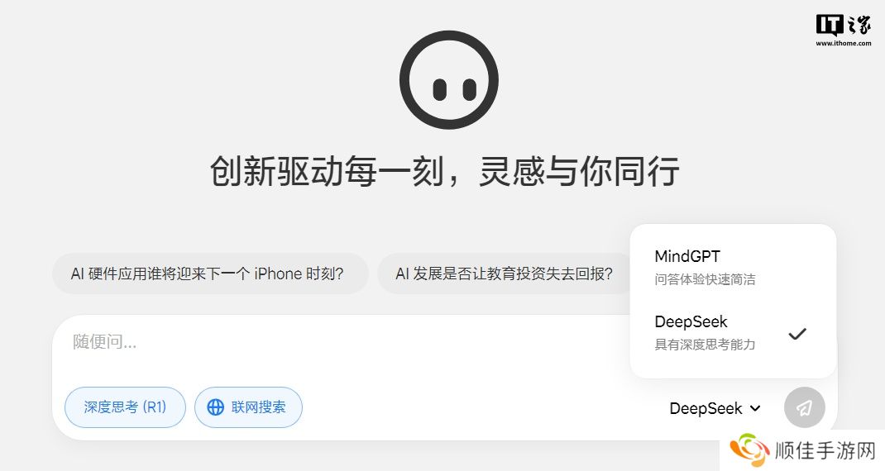Click the 具有深度思考能力 description under DeepSeek
The width and height of the screenshot is (885, 471).
[705, 344]
